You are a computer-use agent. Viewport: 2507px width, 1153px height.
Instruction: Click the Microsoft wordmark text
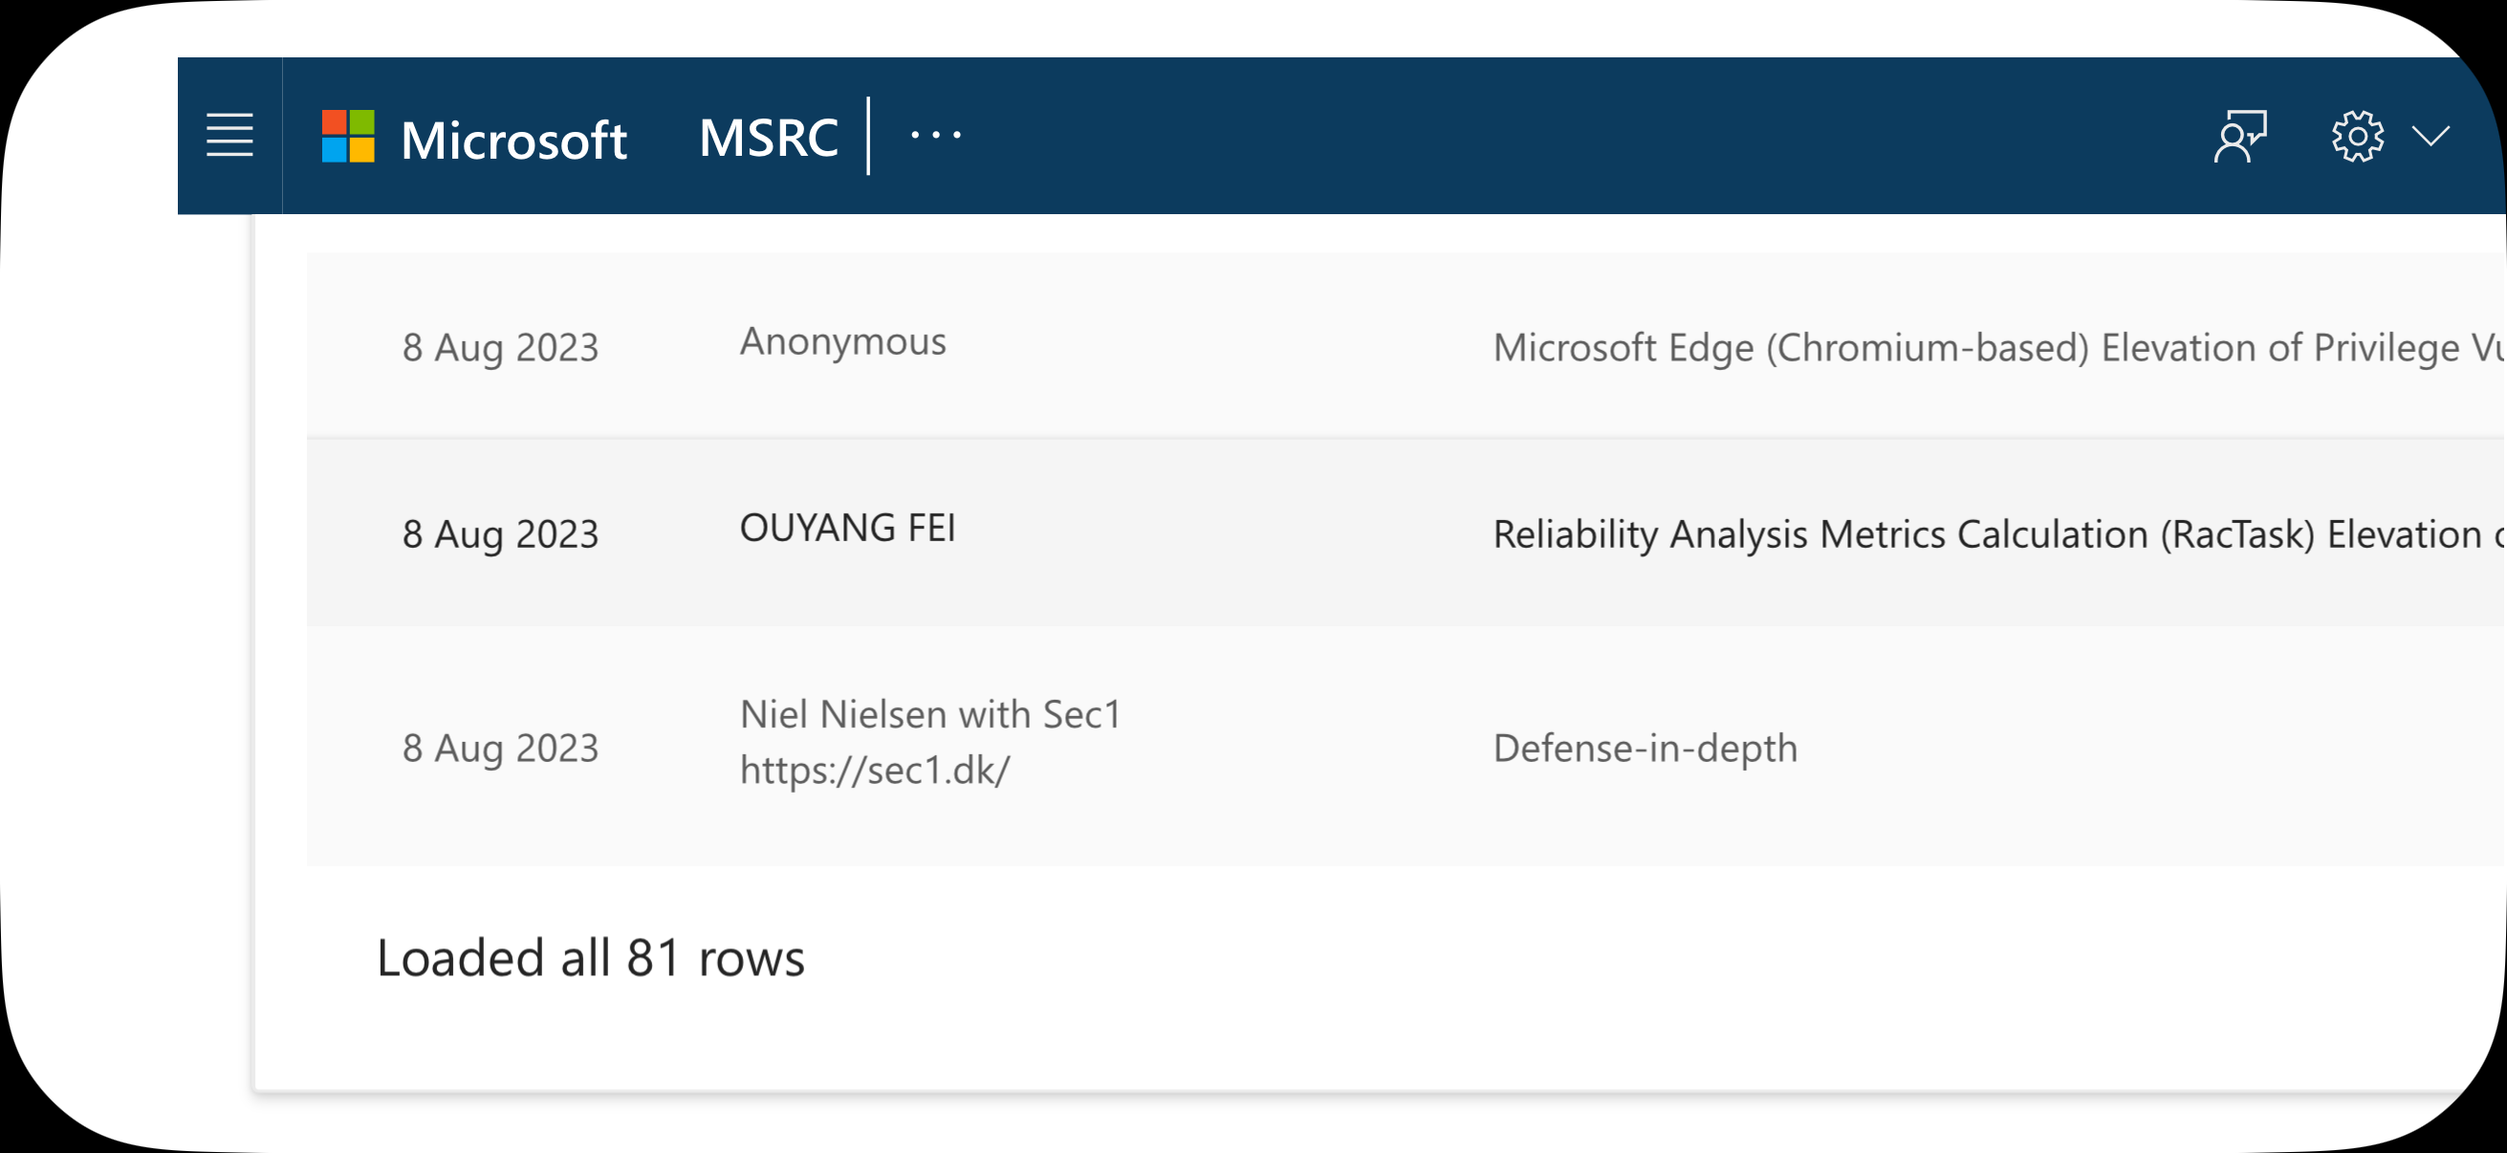pyautogui.click(x=513, y=141)
